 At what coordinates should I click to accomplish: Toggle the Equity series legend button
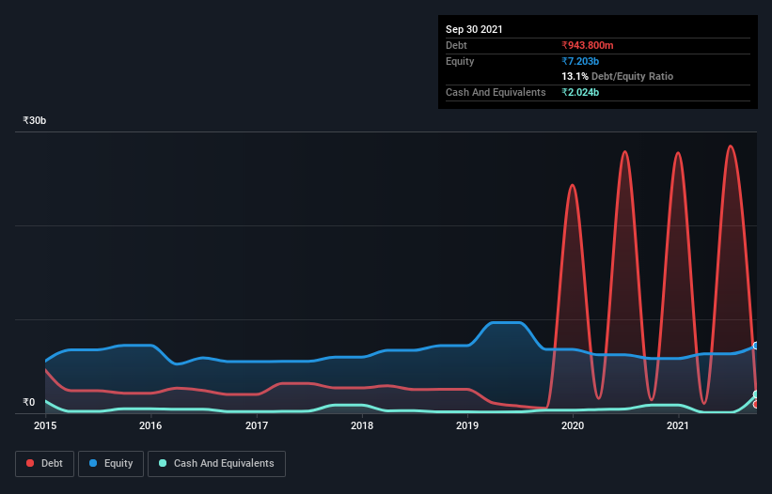click(x=111, y=464)
